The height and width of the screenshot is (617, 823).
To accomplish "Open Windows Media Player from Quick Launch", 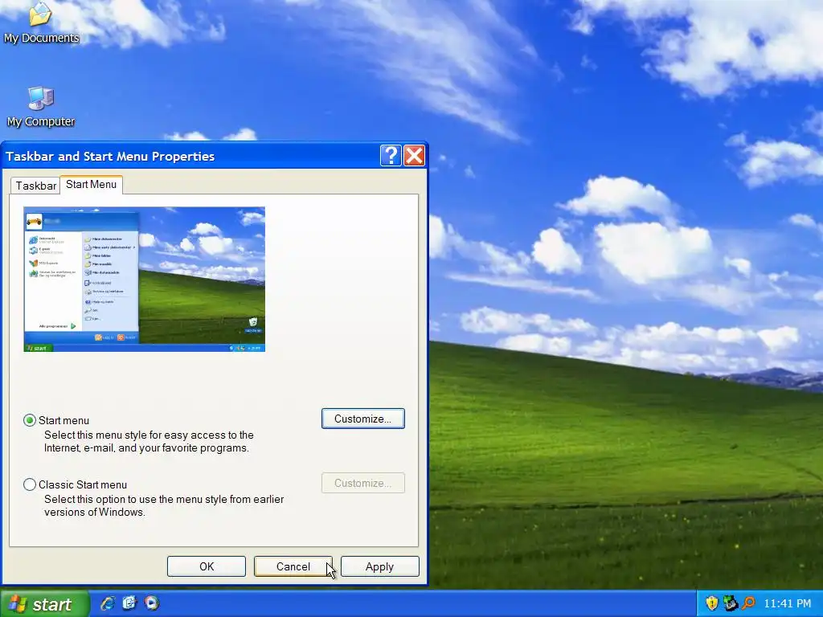I will (152, 603).
